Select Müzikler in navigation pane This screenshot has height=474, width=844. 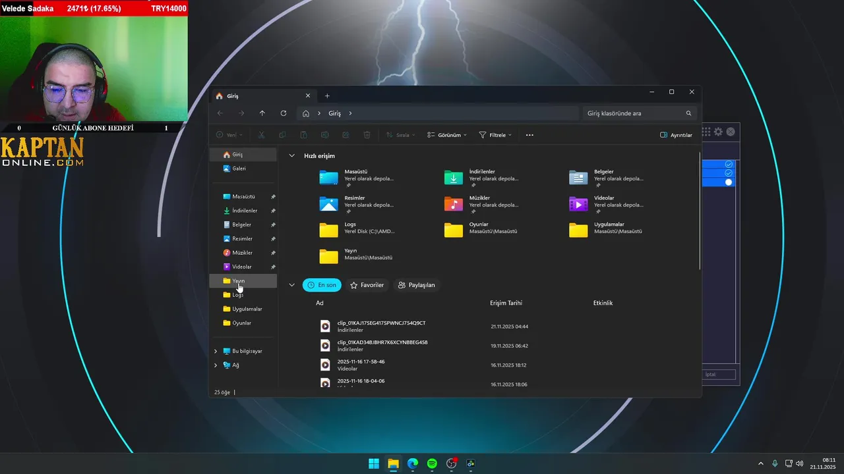click(243, 253)
